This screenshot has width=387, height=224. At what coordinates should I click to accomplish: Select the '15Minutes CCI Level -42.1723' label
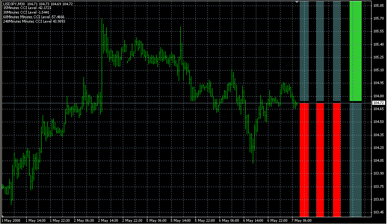pos(27,8)
